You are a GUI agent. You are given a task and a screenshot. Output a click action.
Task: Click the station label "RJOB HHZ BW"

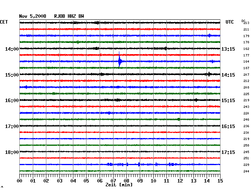click(69, 16)
